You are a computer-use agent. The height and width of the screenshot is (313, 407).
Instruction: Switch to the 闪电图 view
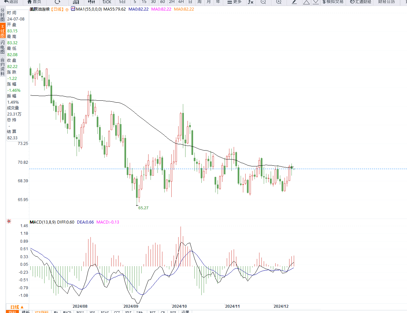(x=3, y=47)
